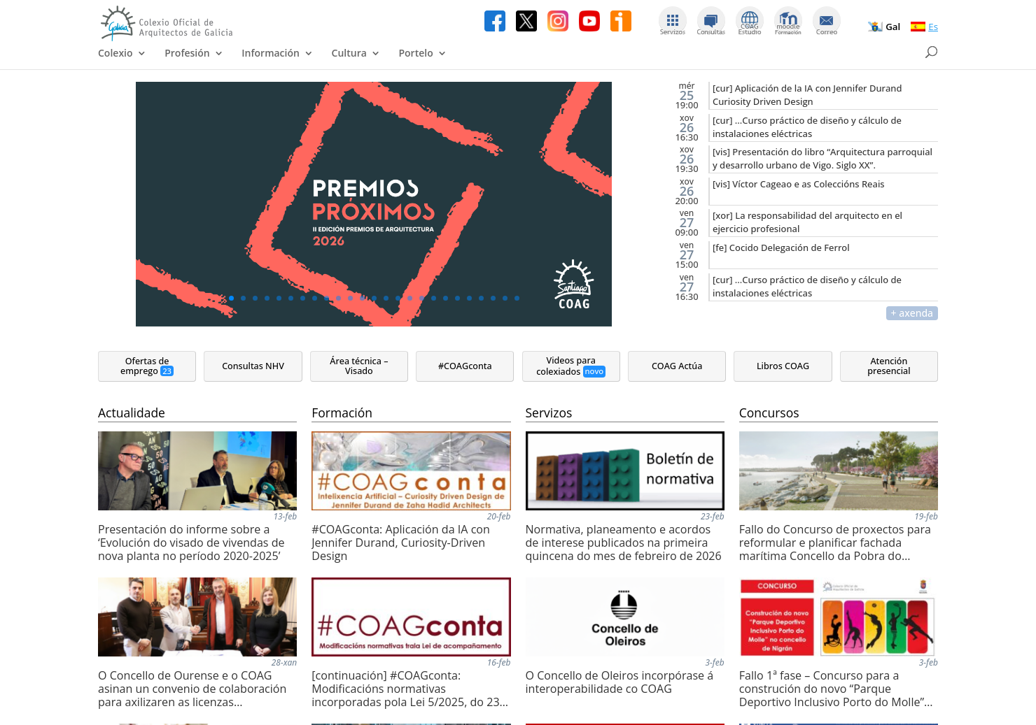Switch language to Galician (Gal)
The image size is (1036, 725).
[x=884, y=27]
